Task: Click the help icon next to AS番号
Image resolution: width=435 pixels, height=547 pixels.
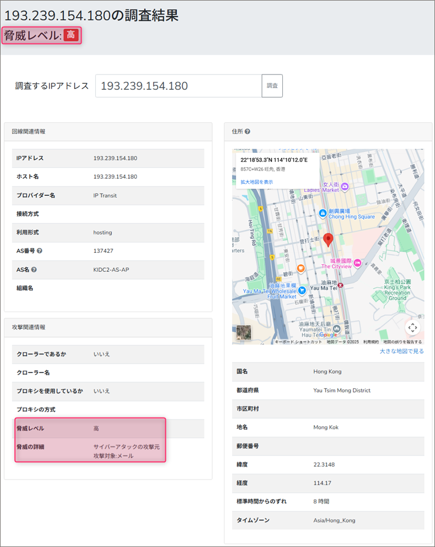Action: (x=40, y=251)
